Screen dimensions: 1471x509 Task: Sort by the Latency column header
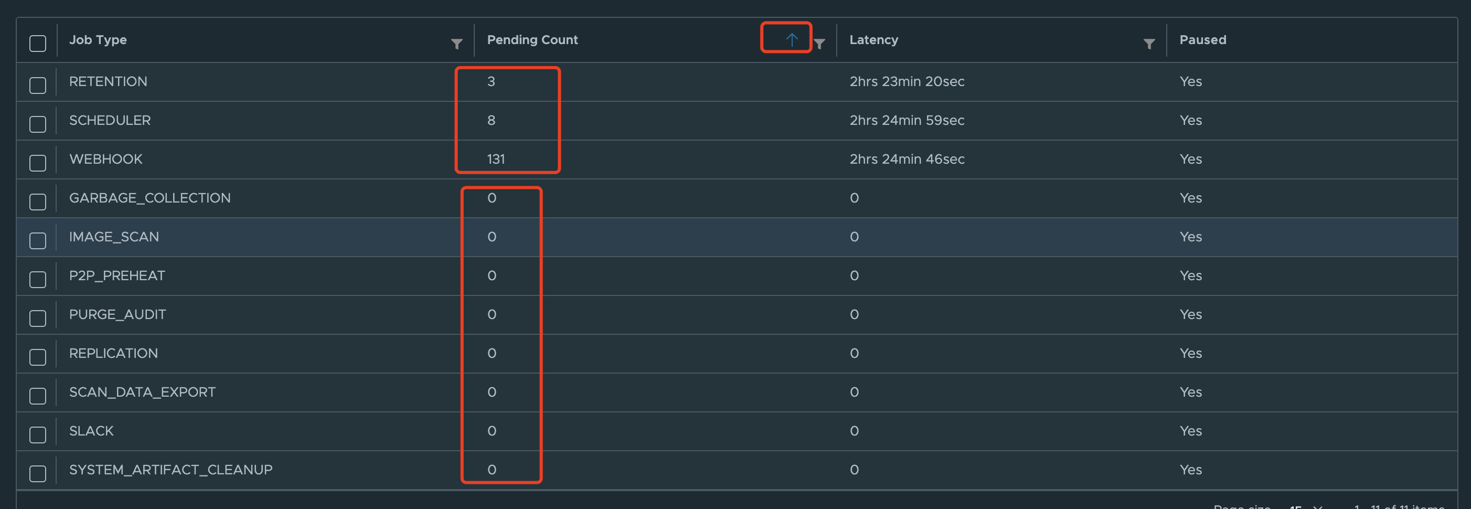pos(873,40)
